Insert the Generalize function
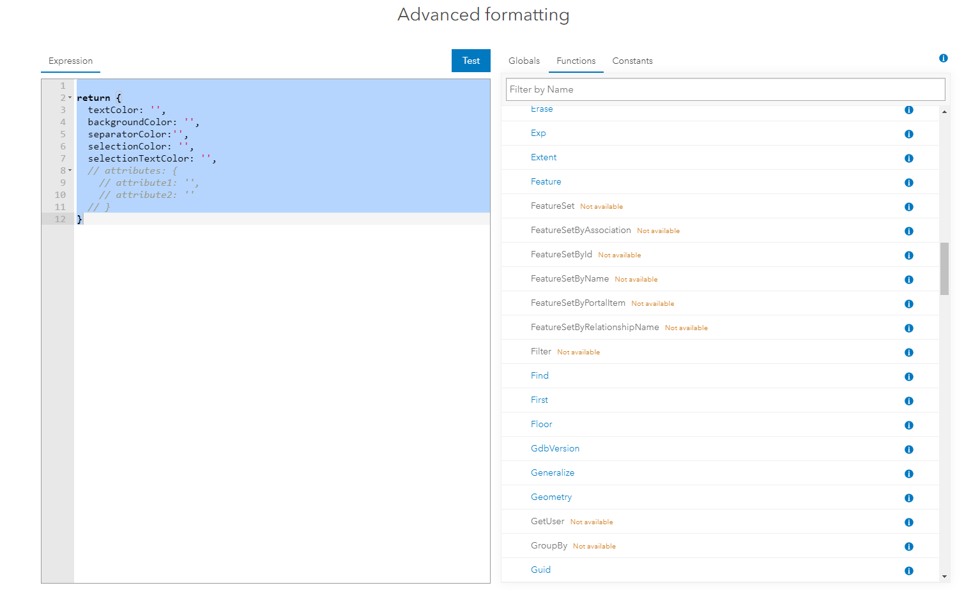The height and width of the screenshot is (590, 964). 552,473
